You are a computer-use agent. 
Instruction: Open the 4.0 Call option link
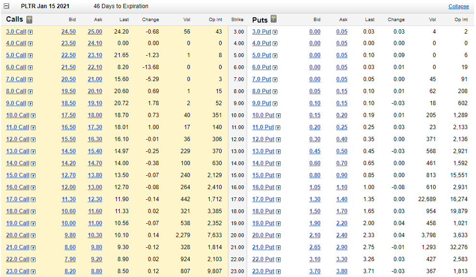[x=16, y=43]
